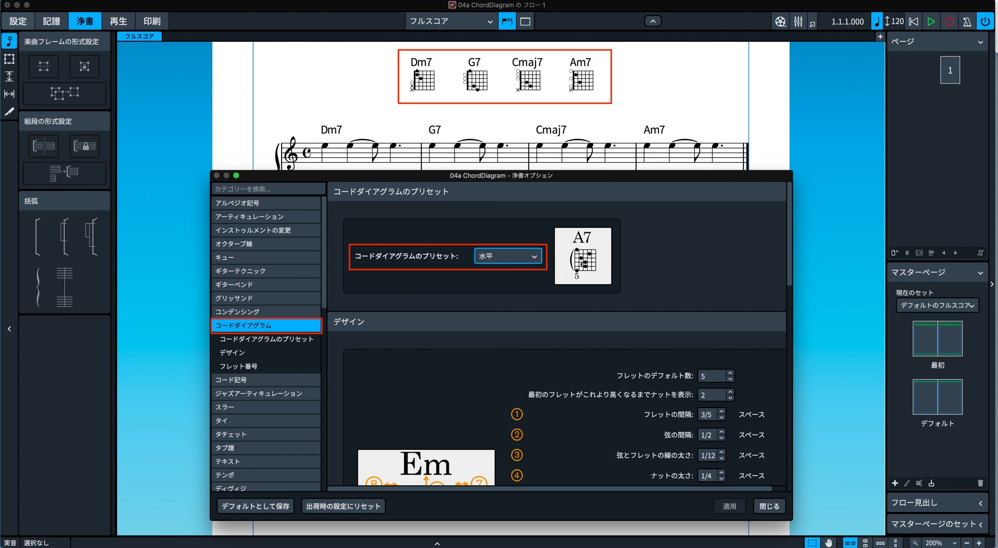
Task: Select the 最初 master page thumbnail
Action: (x=937, y=338)
